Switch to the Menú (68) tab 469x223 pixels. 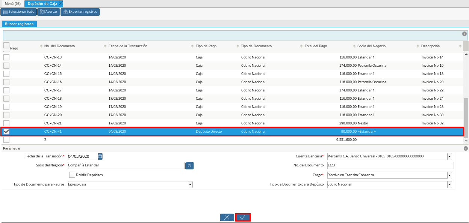point(12,3)
